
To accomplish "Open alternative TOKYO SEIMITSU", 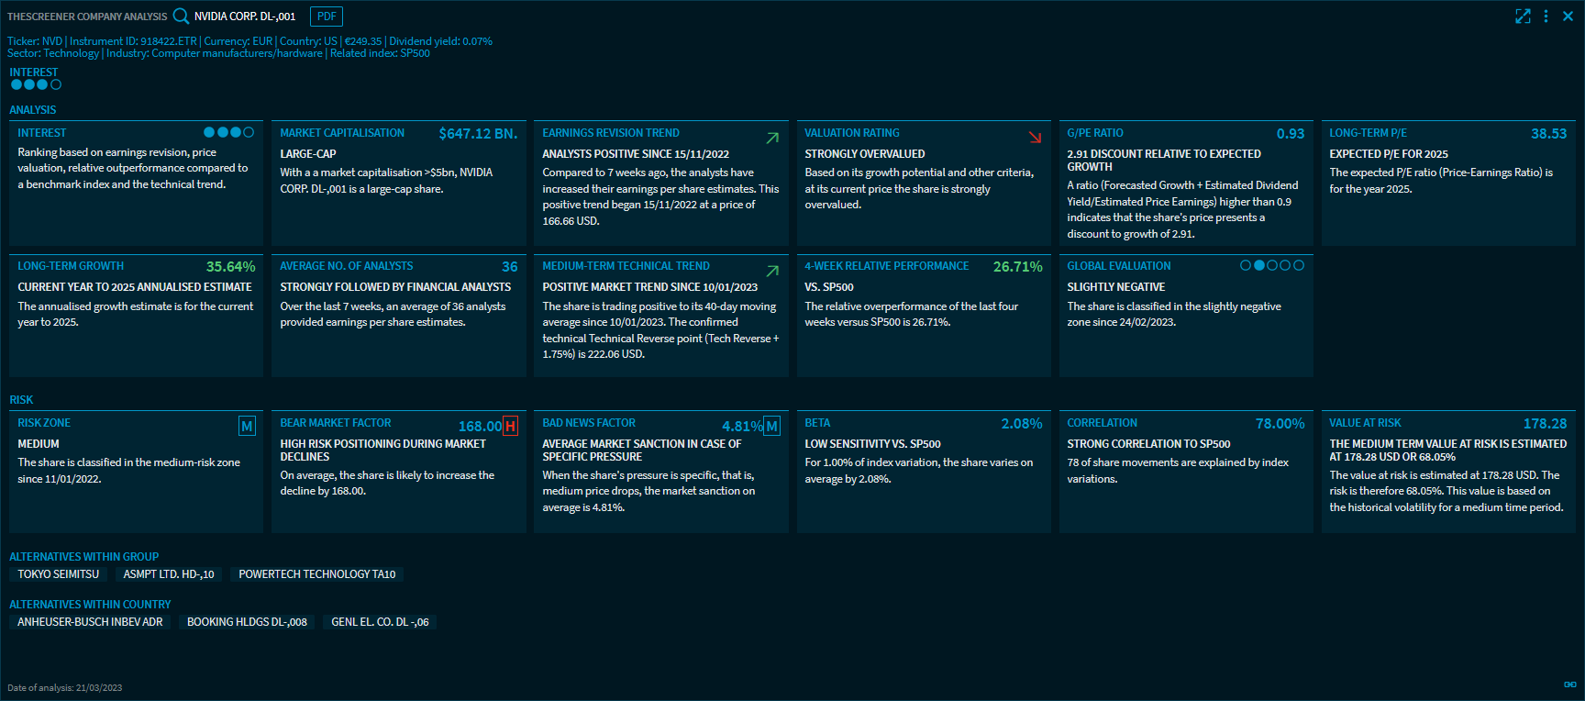I will point(59,574).
